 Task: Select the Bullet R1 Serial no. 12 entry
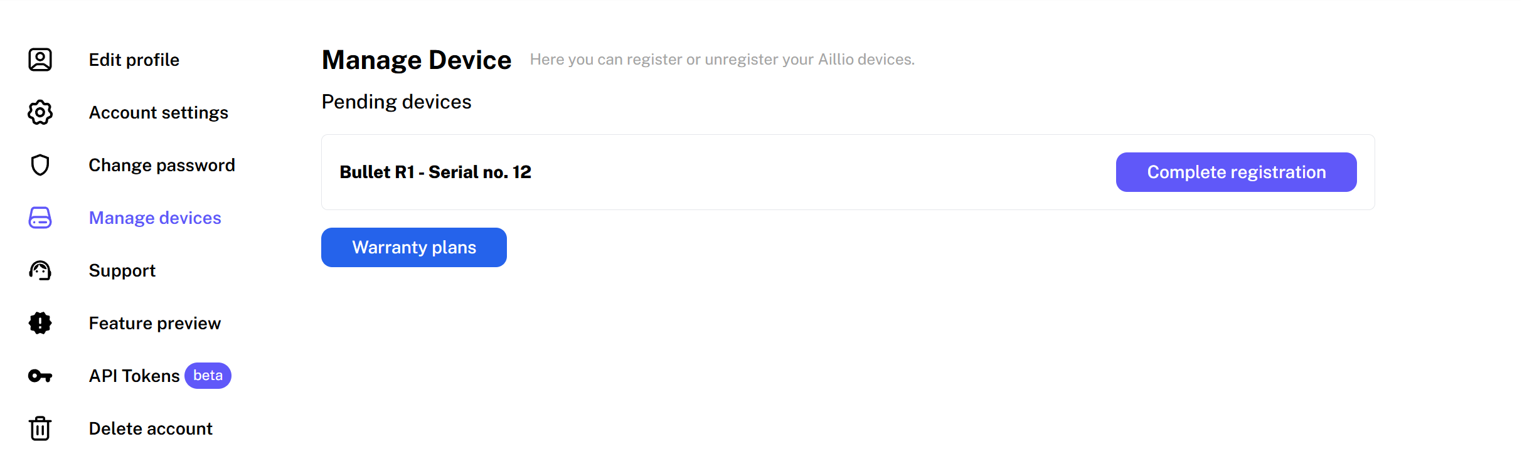tap(435, 172)
